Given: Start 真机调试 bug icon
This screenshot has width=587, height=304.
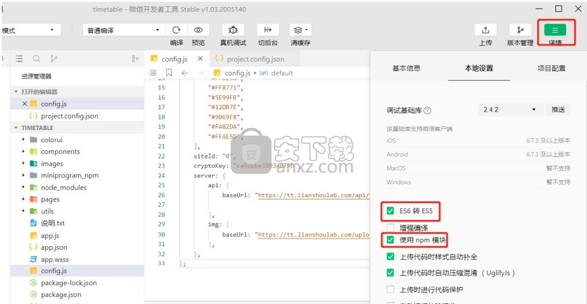Looking at the screenshot, I should click(233, 30).
